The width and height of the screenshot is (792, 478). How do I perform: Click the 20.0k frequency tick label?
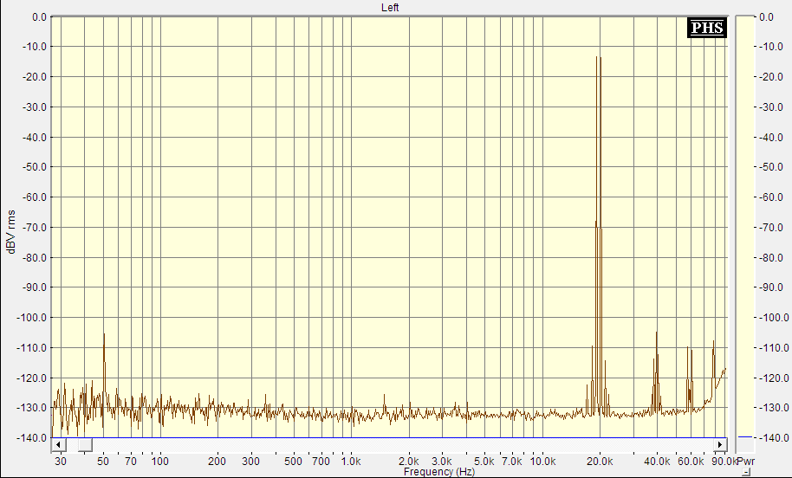pyautogui.click(x=600, y=461)
